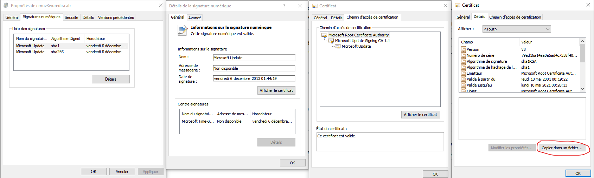Click Adresse de mes… countersignature column header
The height and width of the screenshot is (178, 594).
pos(232,114)
